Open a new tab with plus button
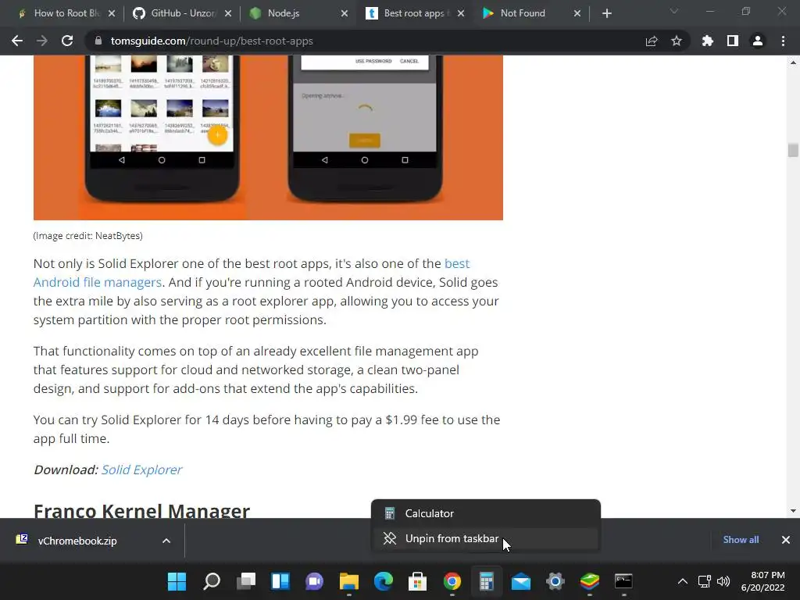This screenshot has height=600, width=800. 606,13
